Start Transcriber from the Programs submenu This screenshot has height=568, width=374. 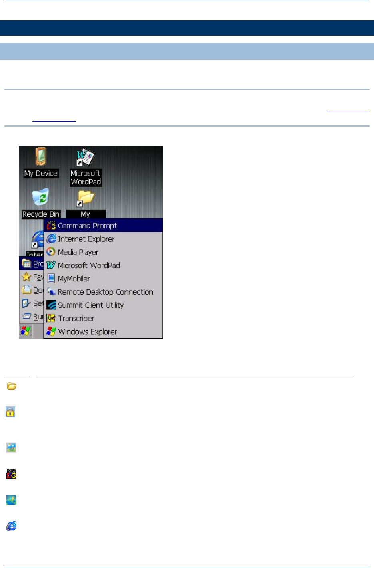(x=103, y=318)
